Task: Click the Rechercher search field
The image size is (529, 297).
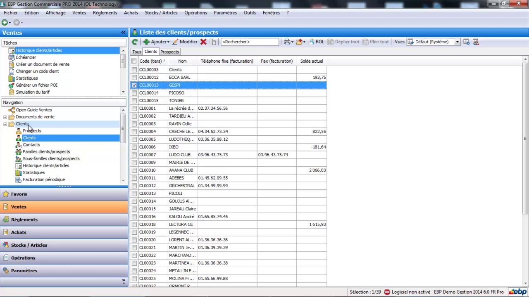Action: (x=250, y=42)
